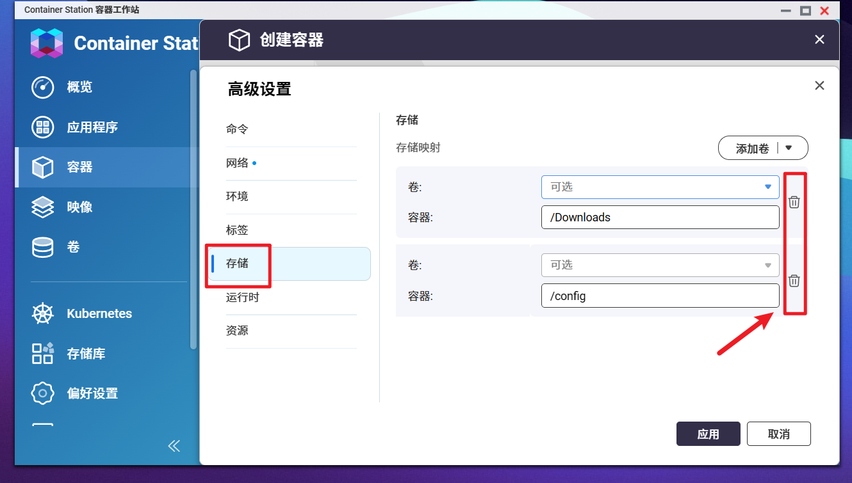Open the 卷 dropdown for /Downloads

tap(660, 187)
